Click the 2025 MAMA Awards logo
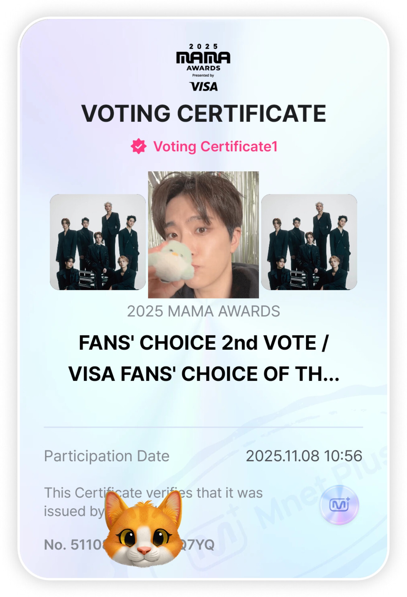Image resolution: width=407 pixels, height=597 pixels. pyautogui.click(x=203, y=57)
